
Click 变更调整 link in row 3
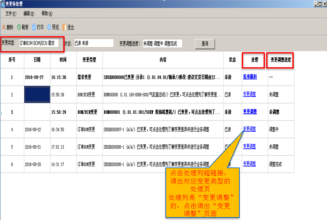tap(250, 112)
